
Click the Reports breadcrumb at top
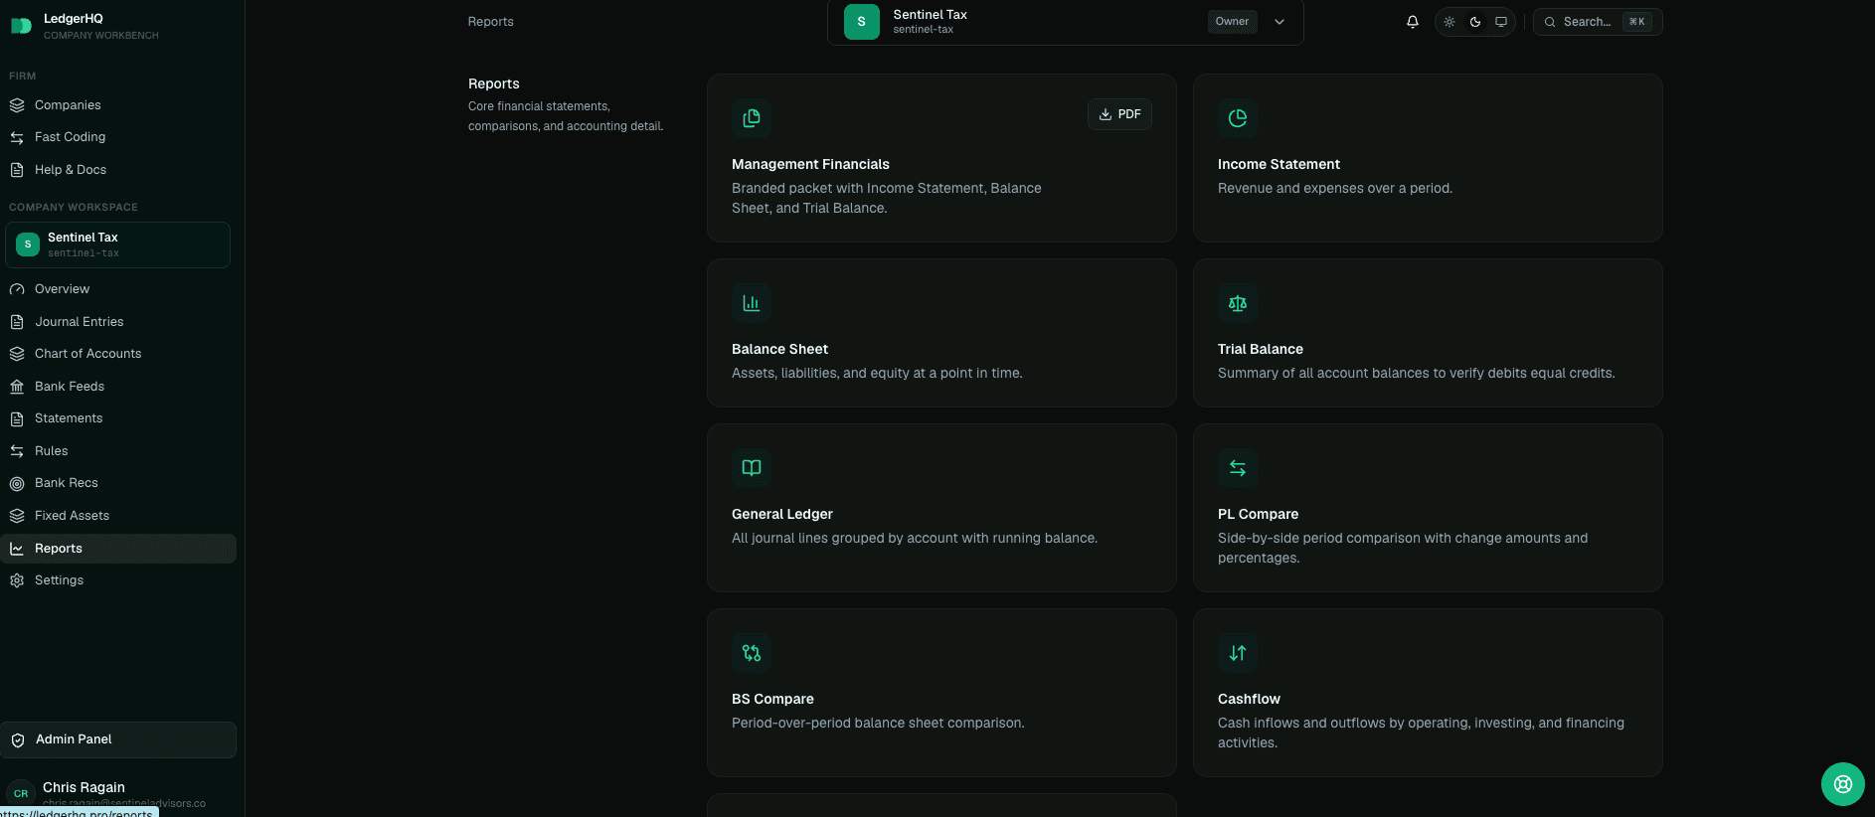pyautogui.click(x=491, y=22)
